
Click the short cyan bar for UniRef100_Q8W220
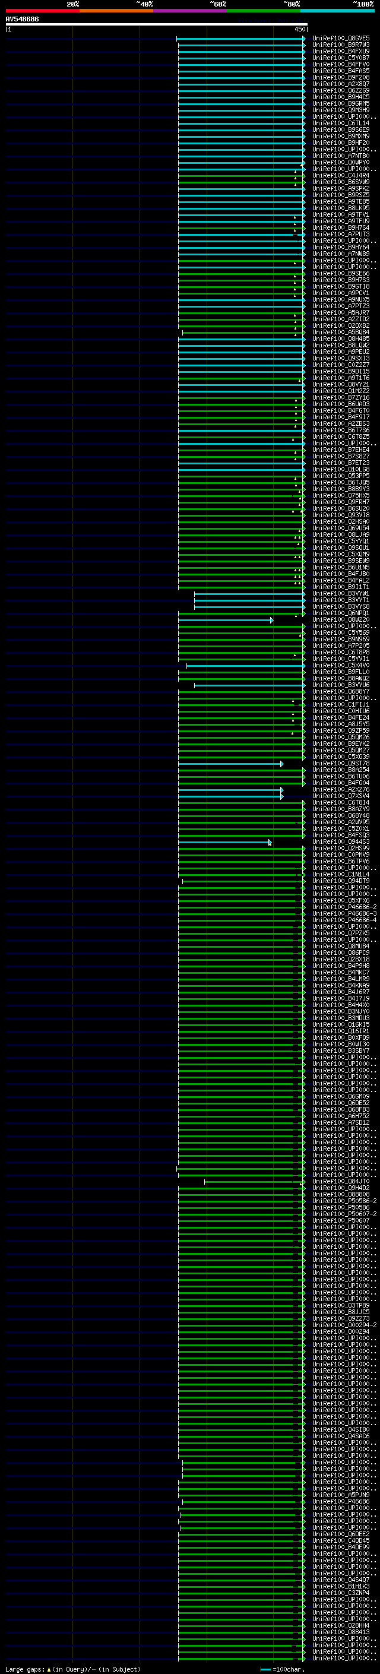tap(226, 620)
